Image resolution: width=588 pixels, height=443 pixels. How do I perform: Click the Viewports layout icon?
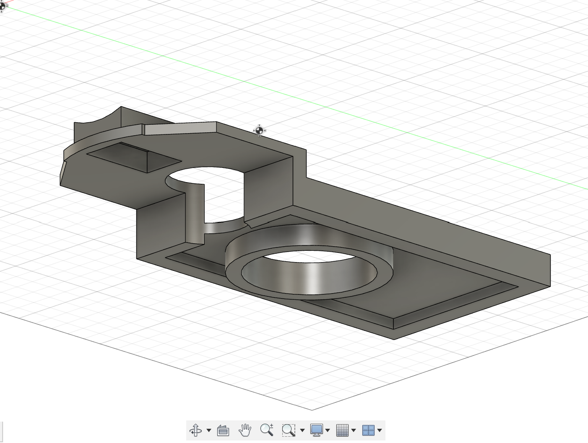click(368, 430)
